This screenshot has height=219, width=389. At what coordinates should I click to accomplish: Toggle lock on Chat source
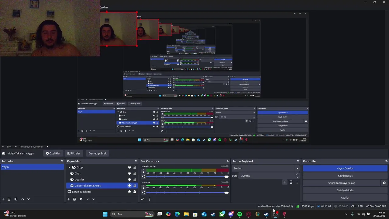point(135,173)
